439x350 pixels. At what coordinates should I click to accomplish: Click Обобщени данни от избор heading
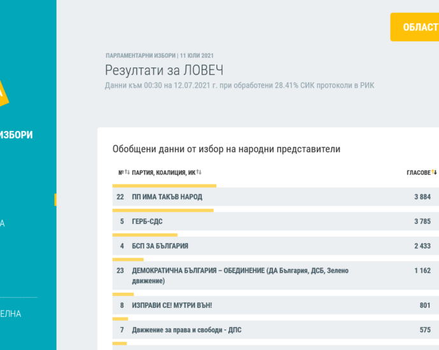pos(226,149)
